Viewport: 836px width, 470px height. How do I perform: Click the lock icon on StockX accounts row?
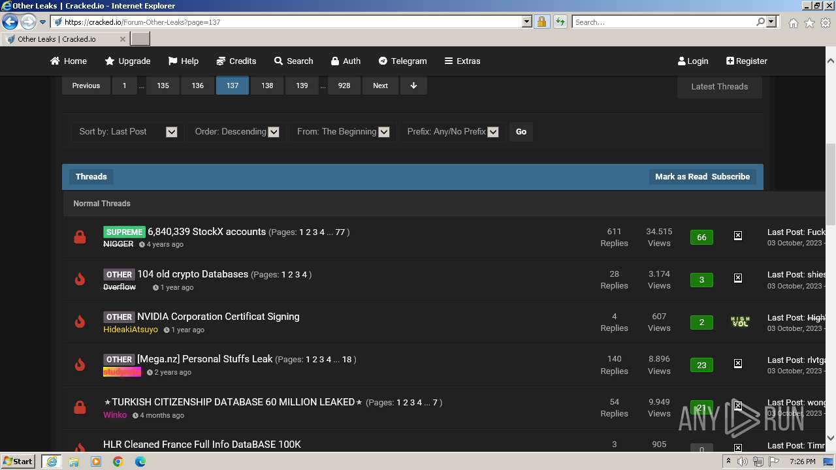(80, 237)
